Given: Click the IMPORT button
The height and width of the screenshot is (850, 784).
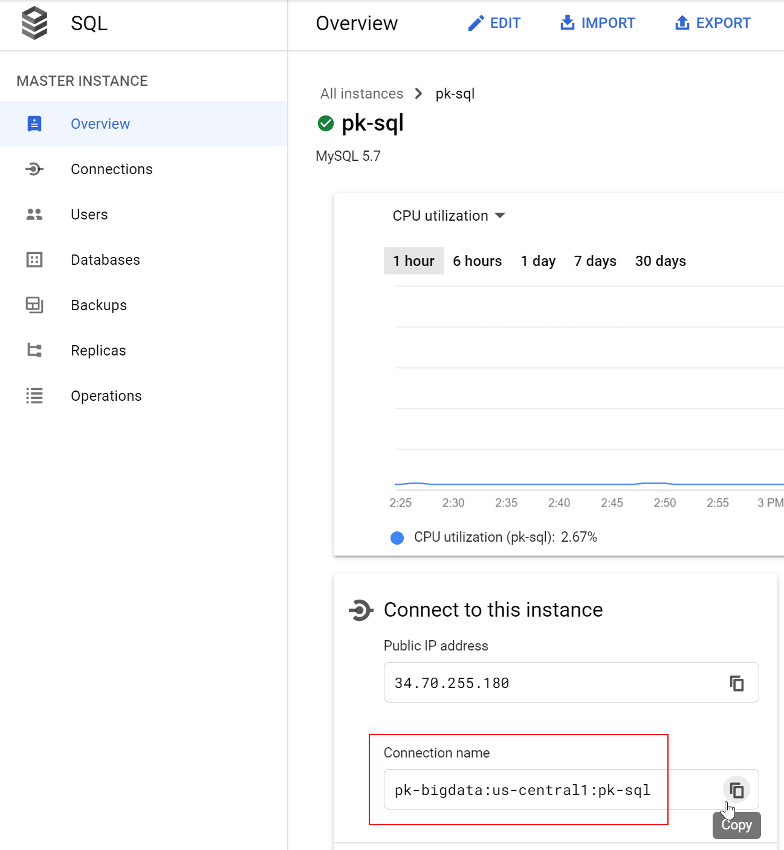Looking at the screenshot, I should pyautogui.click(x=598, y=23).
